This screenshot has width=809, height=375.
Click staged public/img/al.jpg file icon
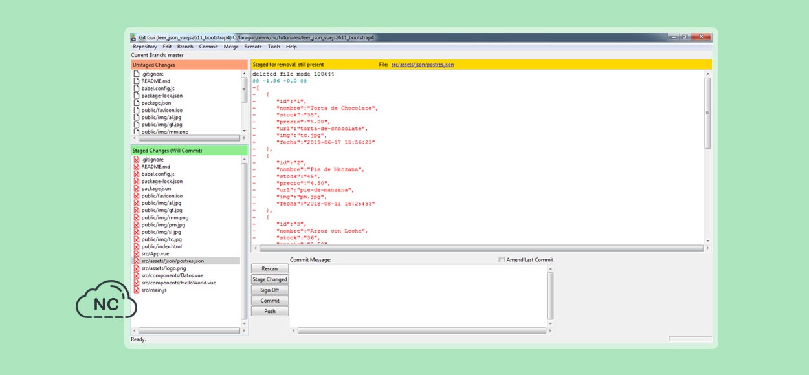pos(137,203)
